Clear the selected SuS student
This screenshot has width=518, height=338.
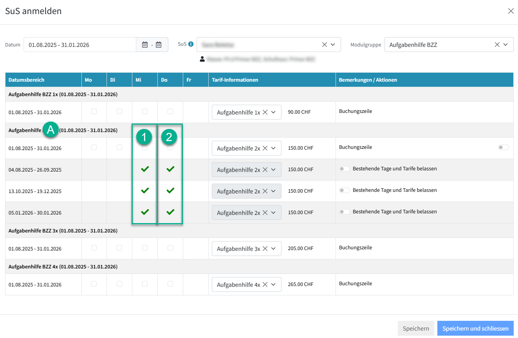click(x=324, y=45)
